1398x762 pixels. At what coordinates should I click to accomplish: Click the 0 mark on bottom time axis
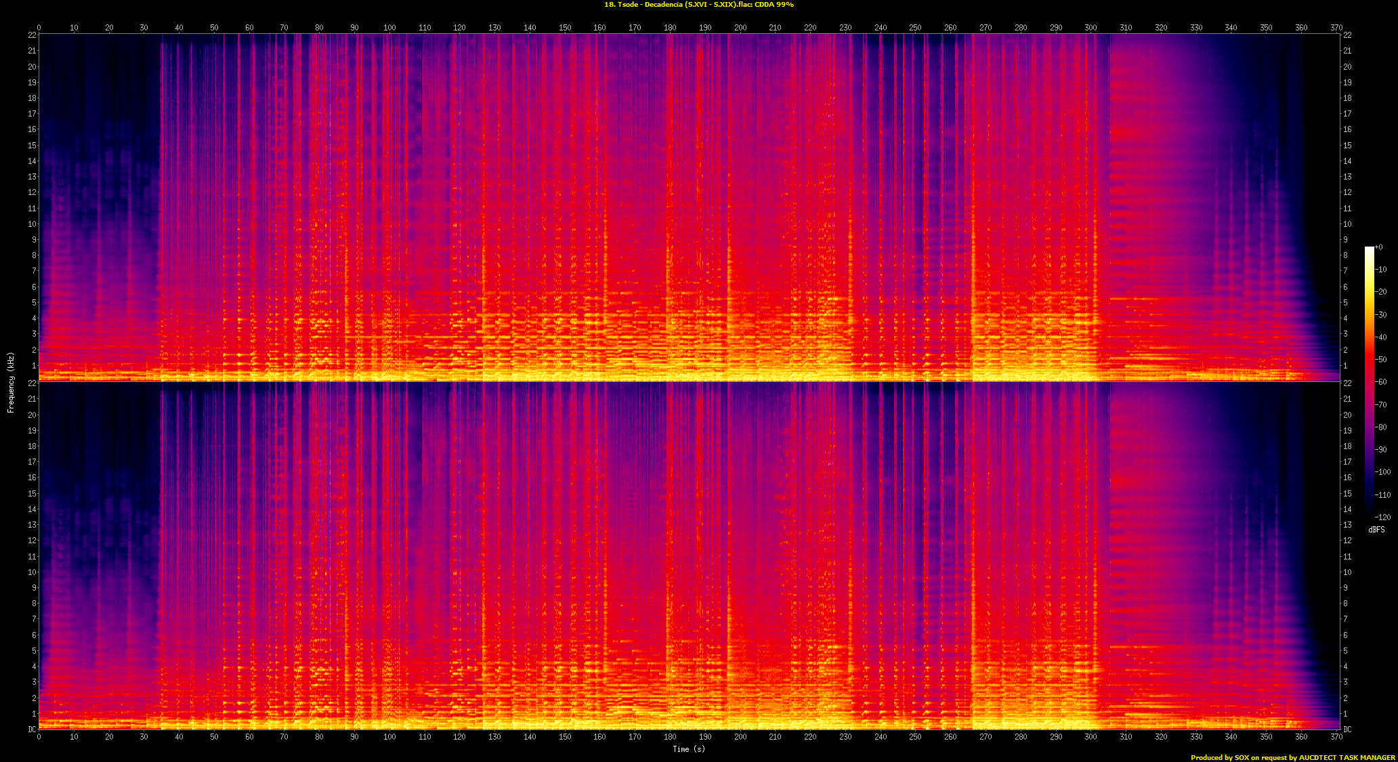(x=39, y=737)
